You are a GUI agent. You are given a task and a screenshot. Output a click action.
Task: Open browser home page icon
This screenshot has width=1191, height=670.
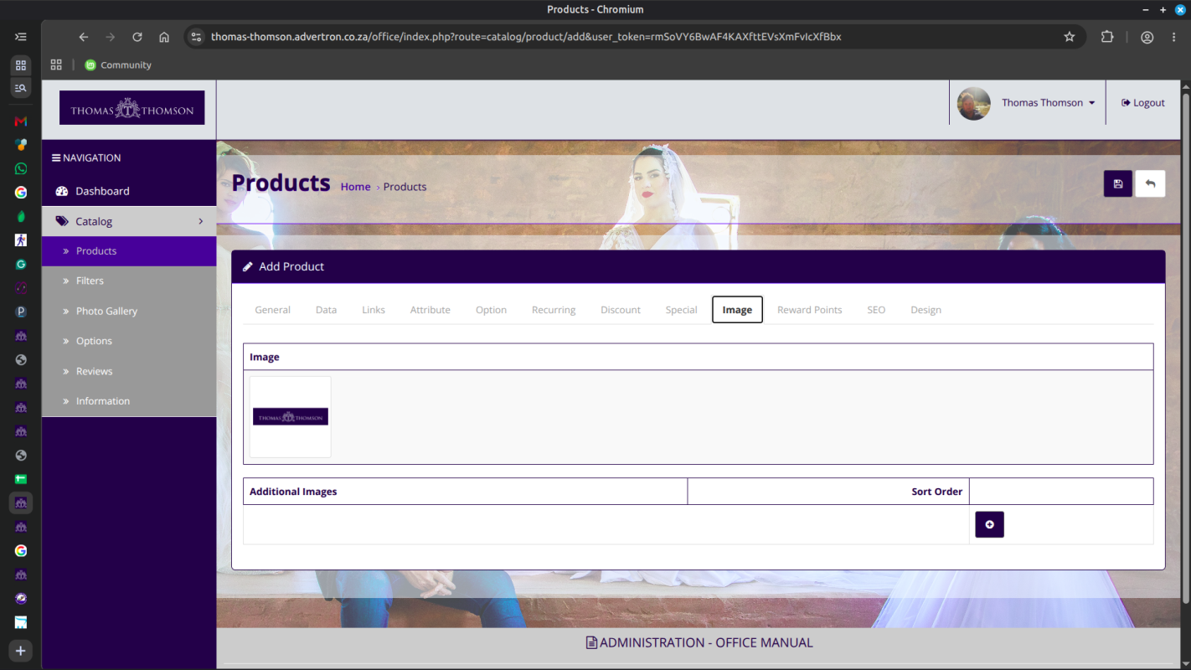164,37
